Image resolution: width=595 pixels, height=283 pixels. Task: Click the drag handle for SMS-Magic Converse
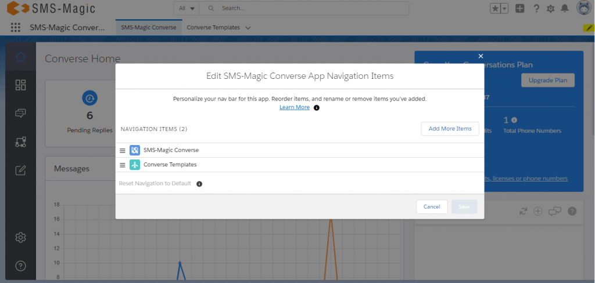[123, 150]
